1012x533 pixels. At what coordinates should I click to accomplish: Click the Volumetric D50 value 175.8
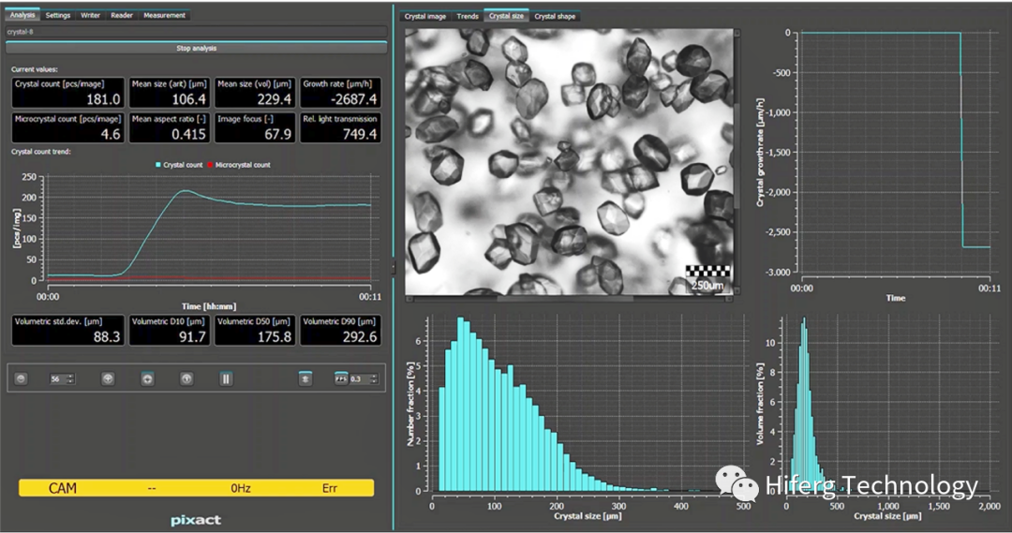(x=274, y=336)
